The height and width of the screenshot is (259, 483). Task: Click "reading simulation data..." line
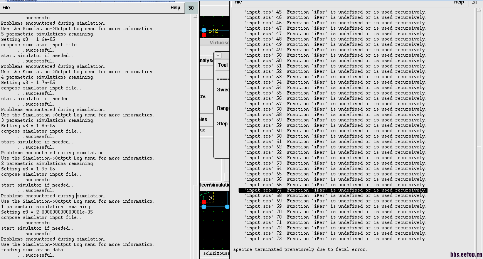35,250
